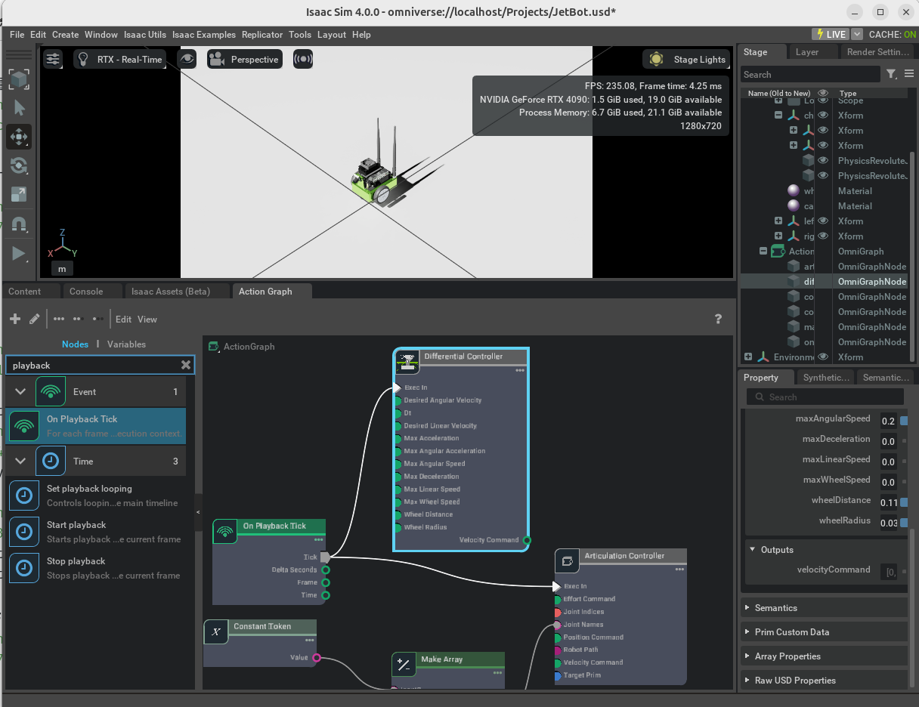The image size is (919, 707).
Task: Toggle visibility of the second PhysicsRevoluteJoint row
Action: (823, 175)
